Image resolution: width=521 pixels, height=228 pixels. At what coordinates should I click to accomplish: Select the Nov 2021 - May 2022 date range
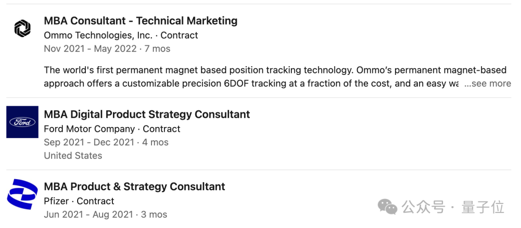(90, 49)
